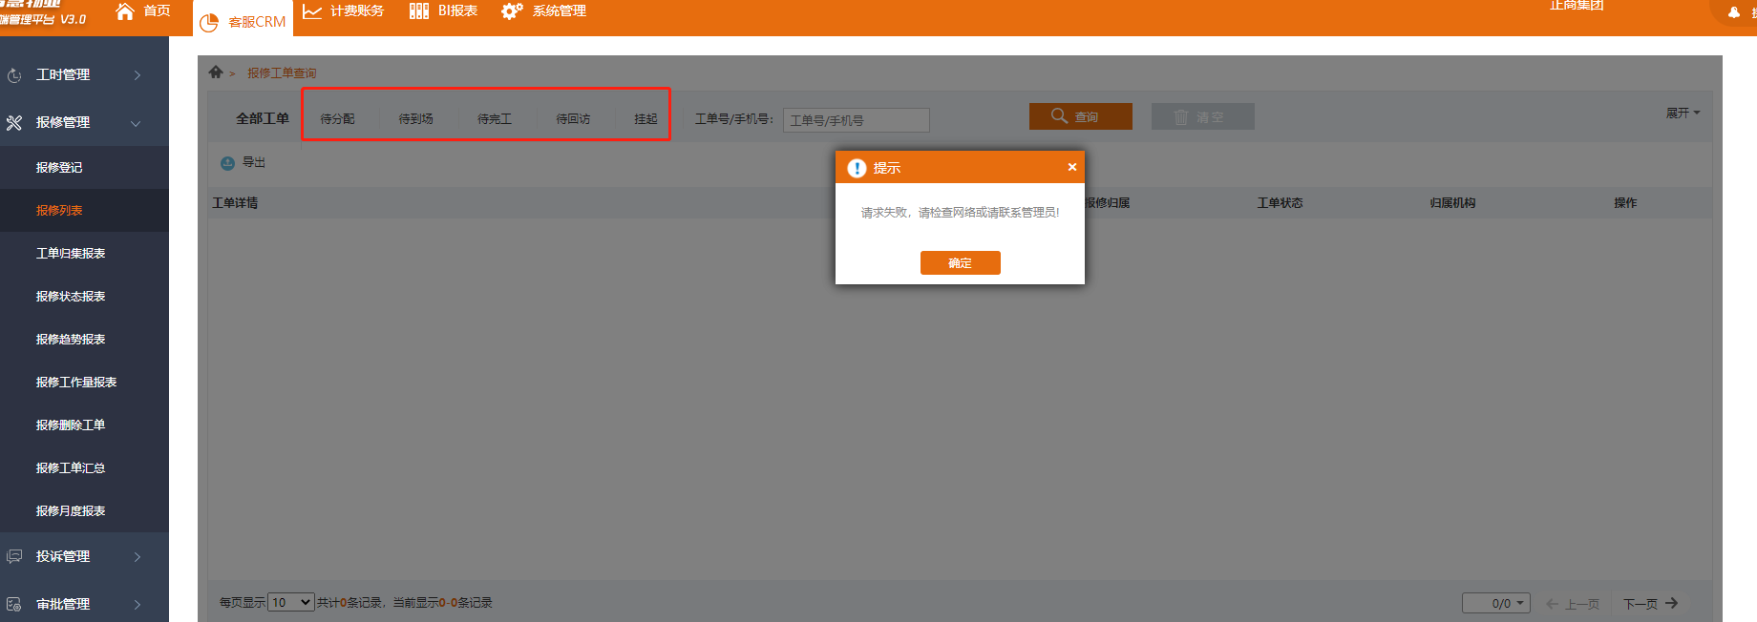The width and height of the screenshot is (1757, 622).
Task: Expand filters with 展开
Action: pyautogui.click(x=1683, y=113)
